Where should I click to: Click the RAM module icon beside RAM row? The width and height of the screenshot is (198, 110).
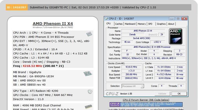[x=89, y=107]
